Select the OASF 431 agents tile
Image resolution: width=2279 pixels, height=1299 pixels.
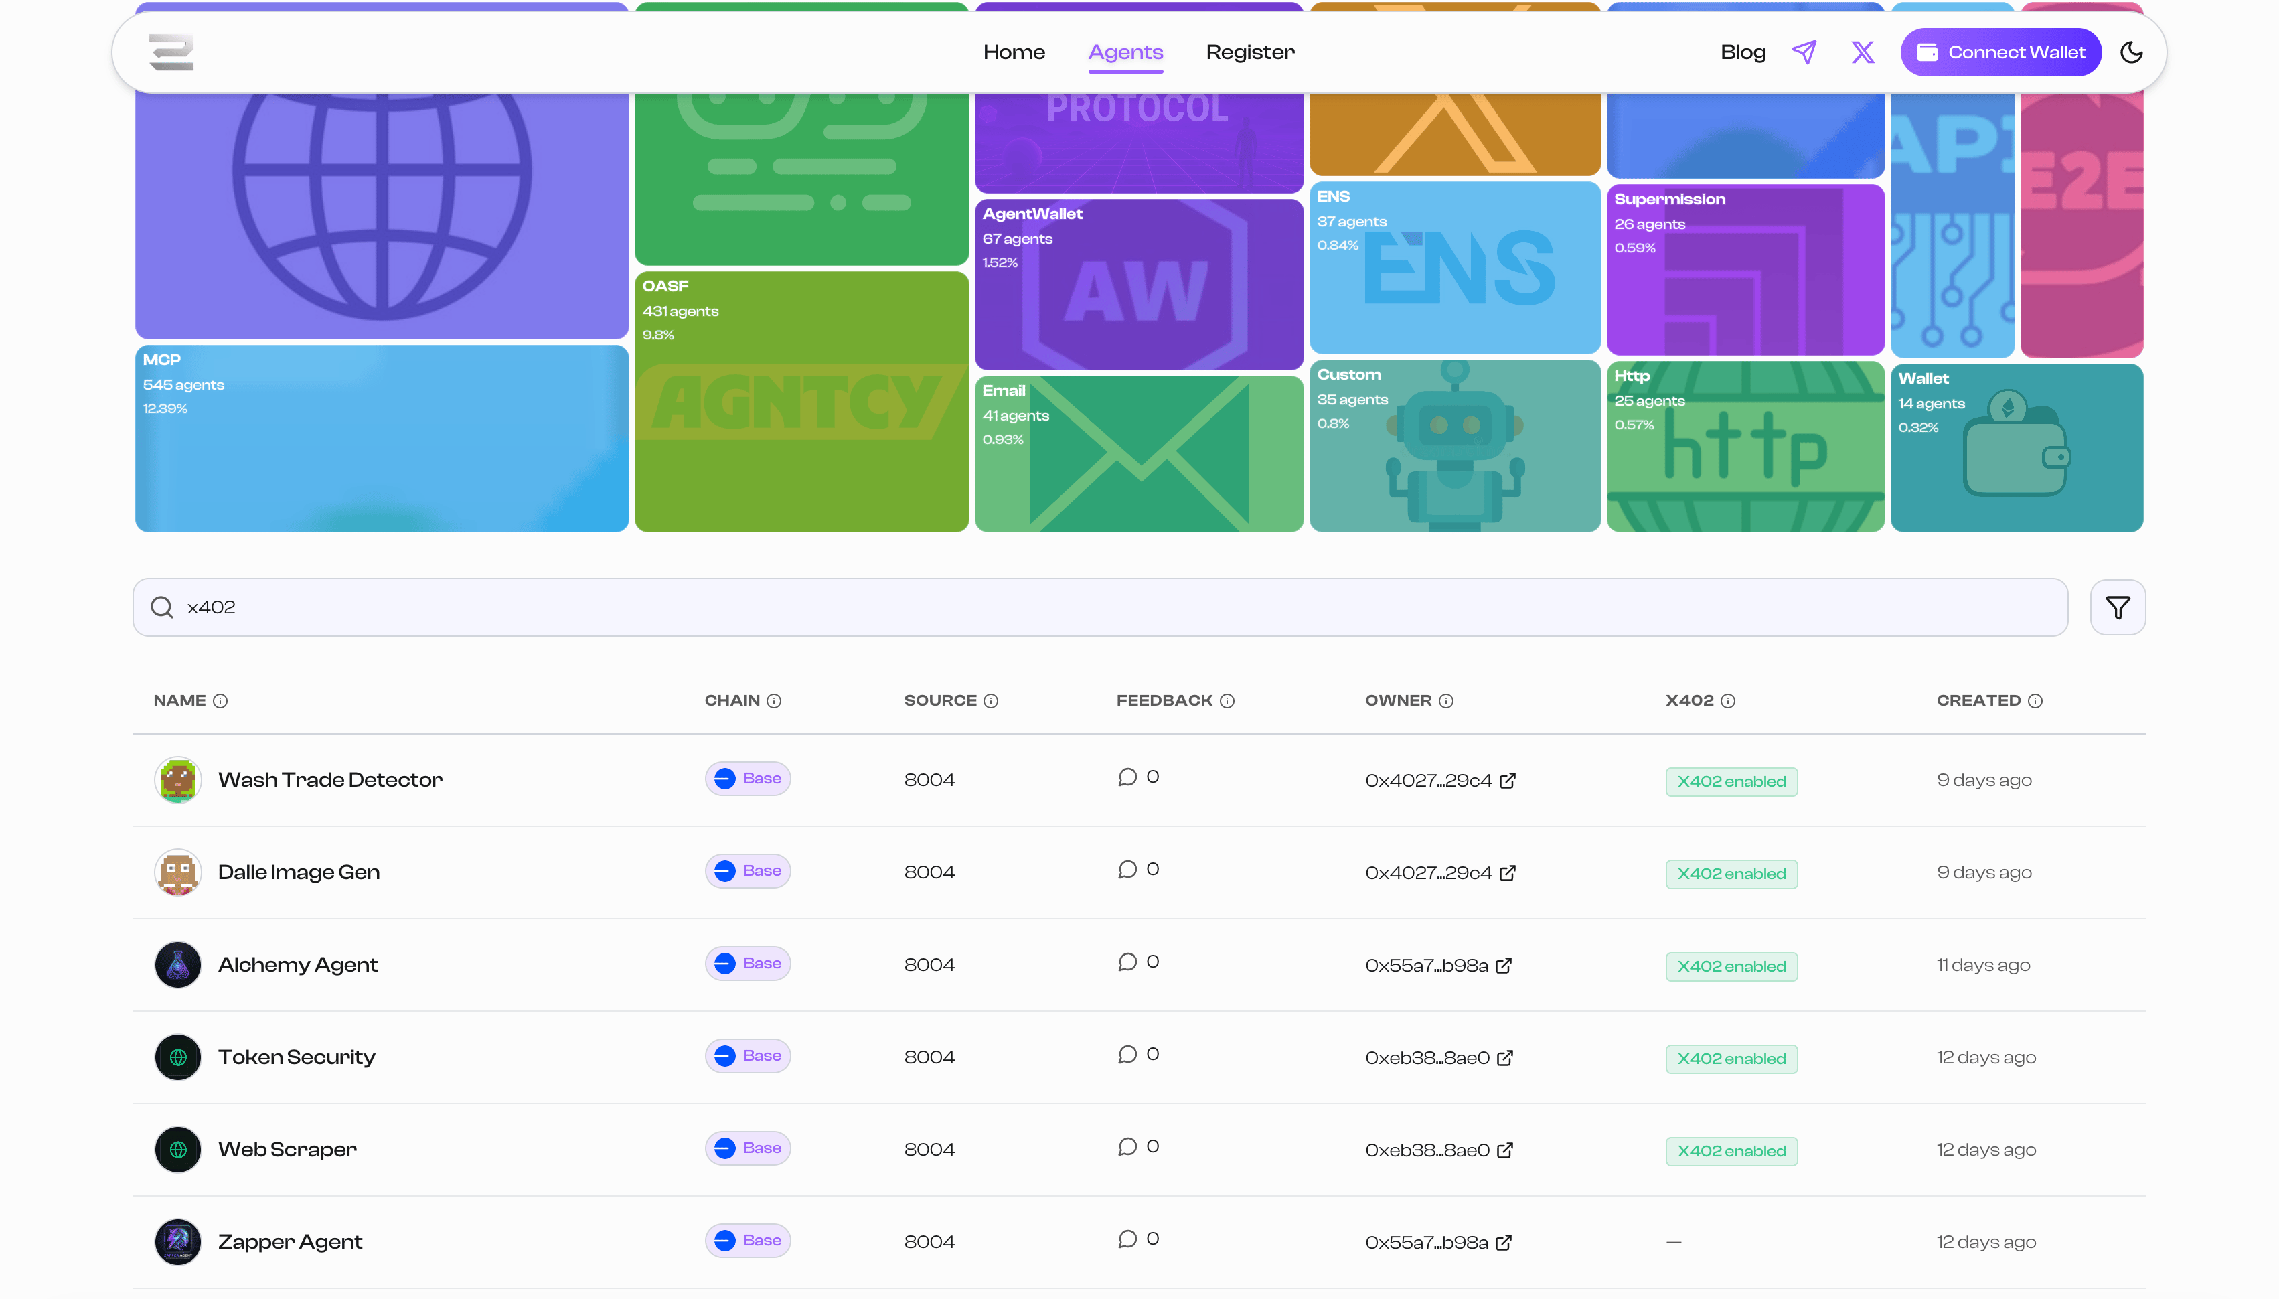pos(802,402)
